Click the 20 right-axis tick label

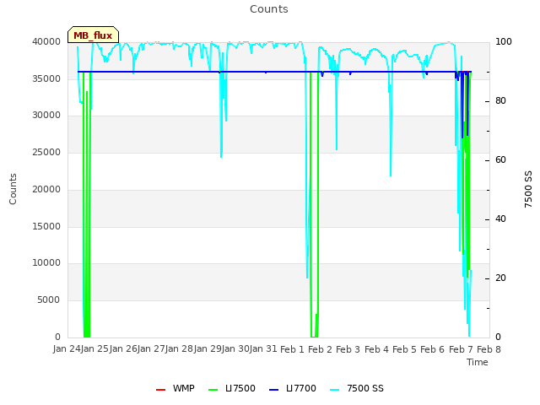pos(500,278)
